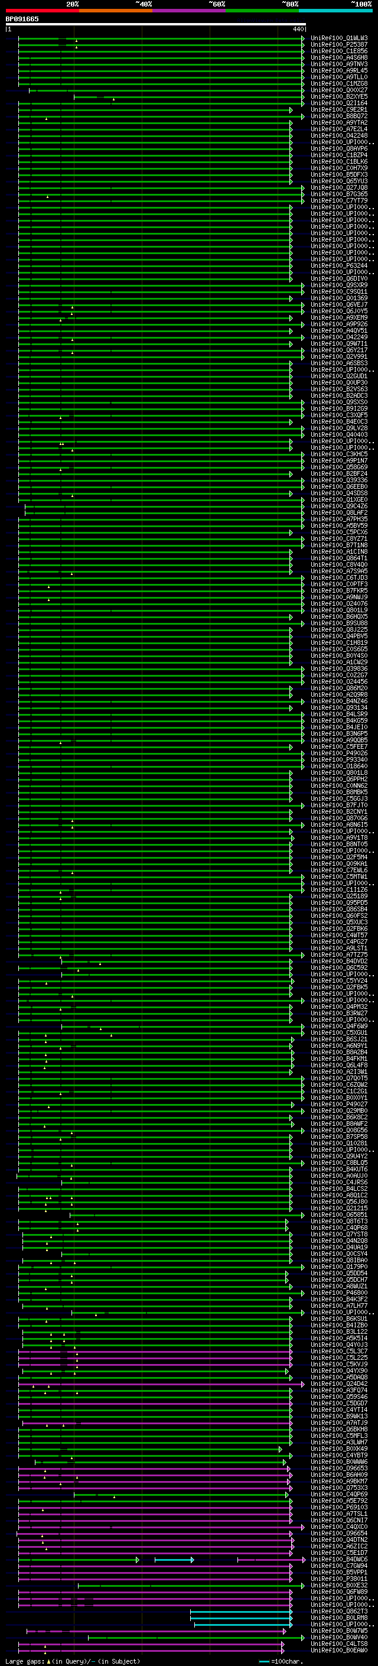Click hit label UniRef100_C5YV24
378x1666 pixels.
[338, 981]
